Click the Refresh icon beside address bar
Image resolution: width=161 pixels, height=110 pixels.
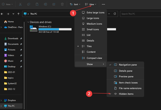[x=115, y=13]
